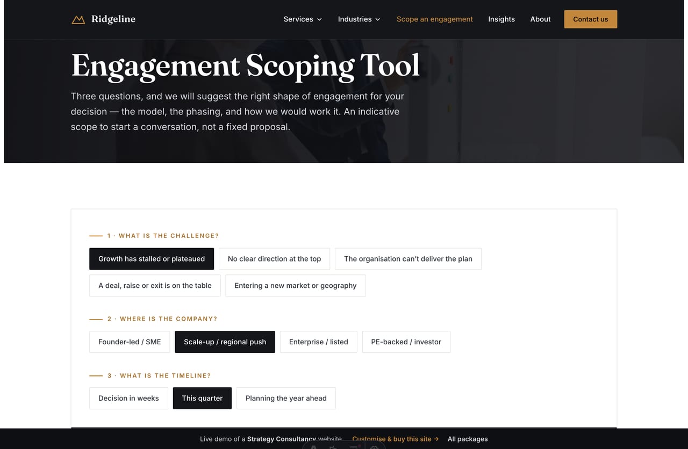Choose No clear direction at the top

coord(274,259)
